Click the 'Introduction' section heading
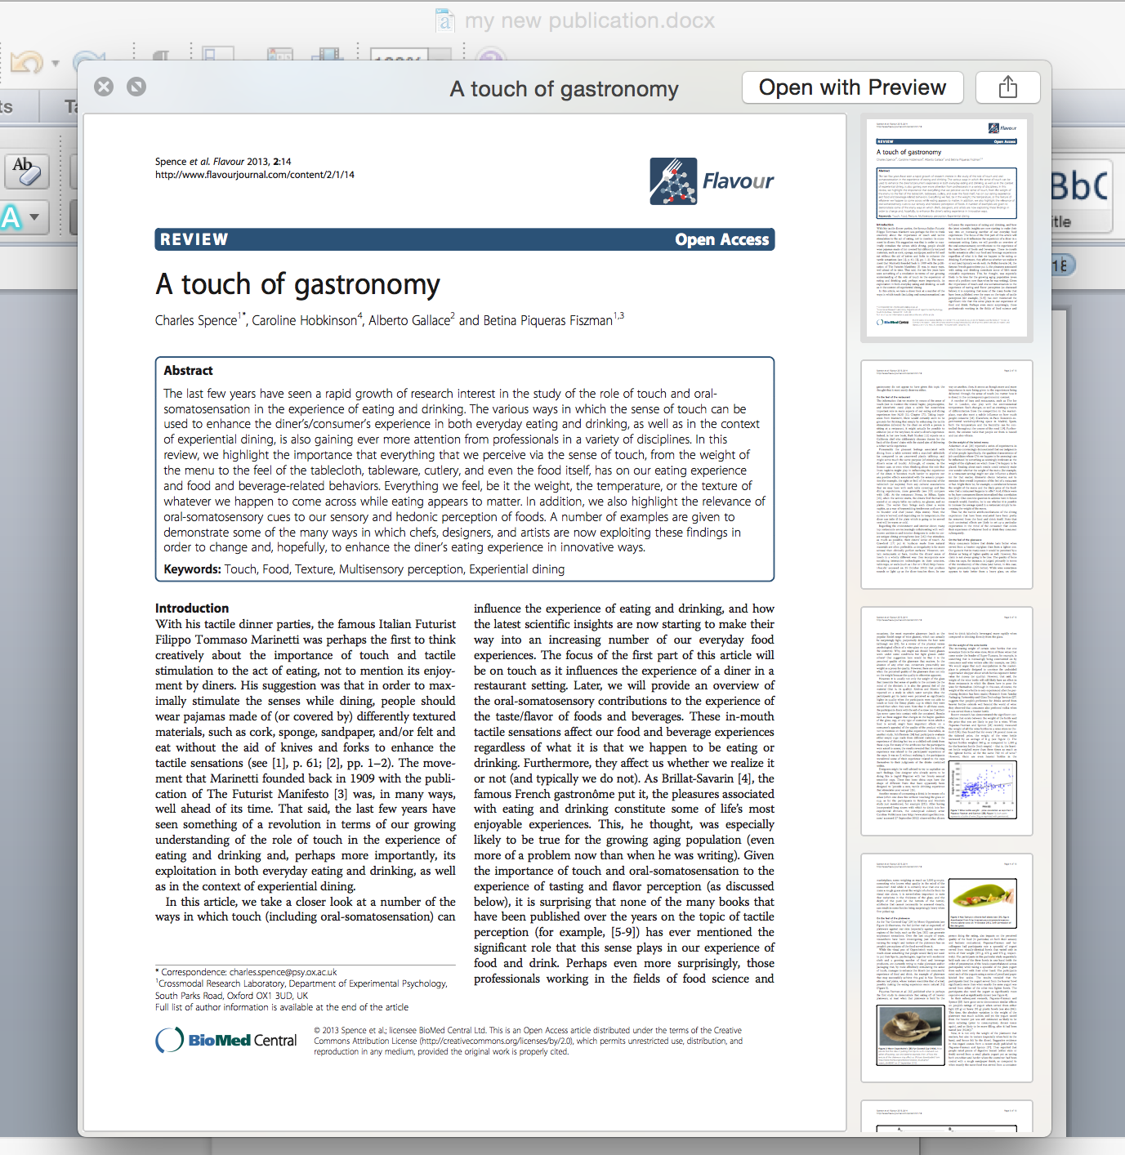Viewport: 1125px width, 1155px height. 192,609
